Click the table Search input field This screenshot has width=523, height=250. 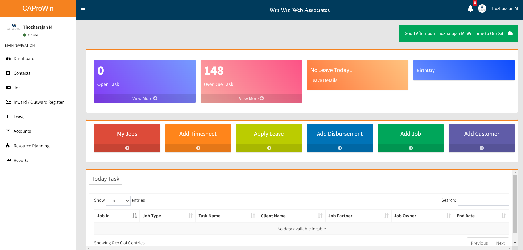pos(483,201)
